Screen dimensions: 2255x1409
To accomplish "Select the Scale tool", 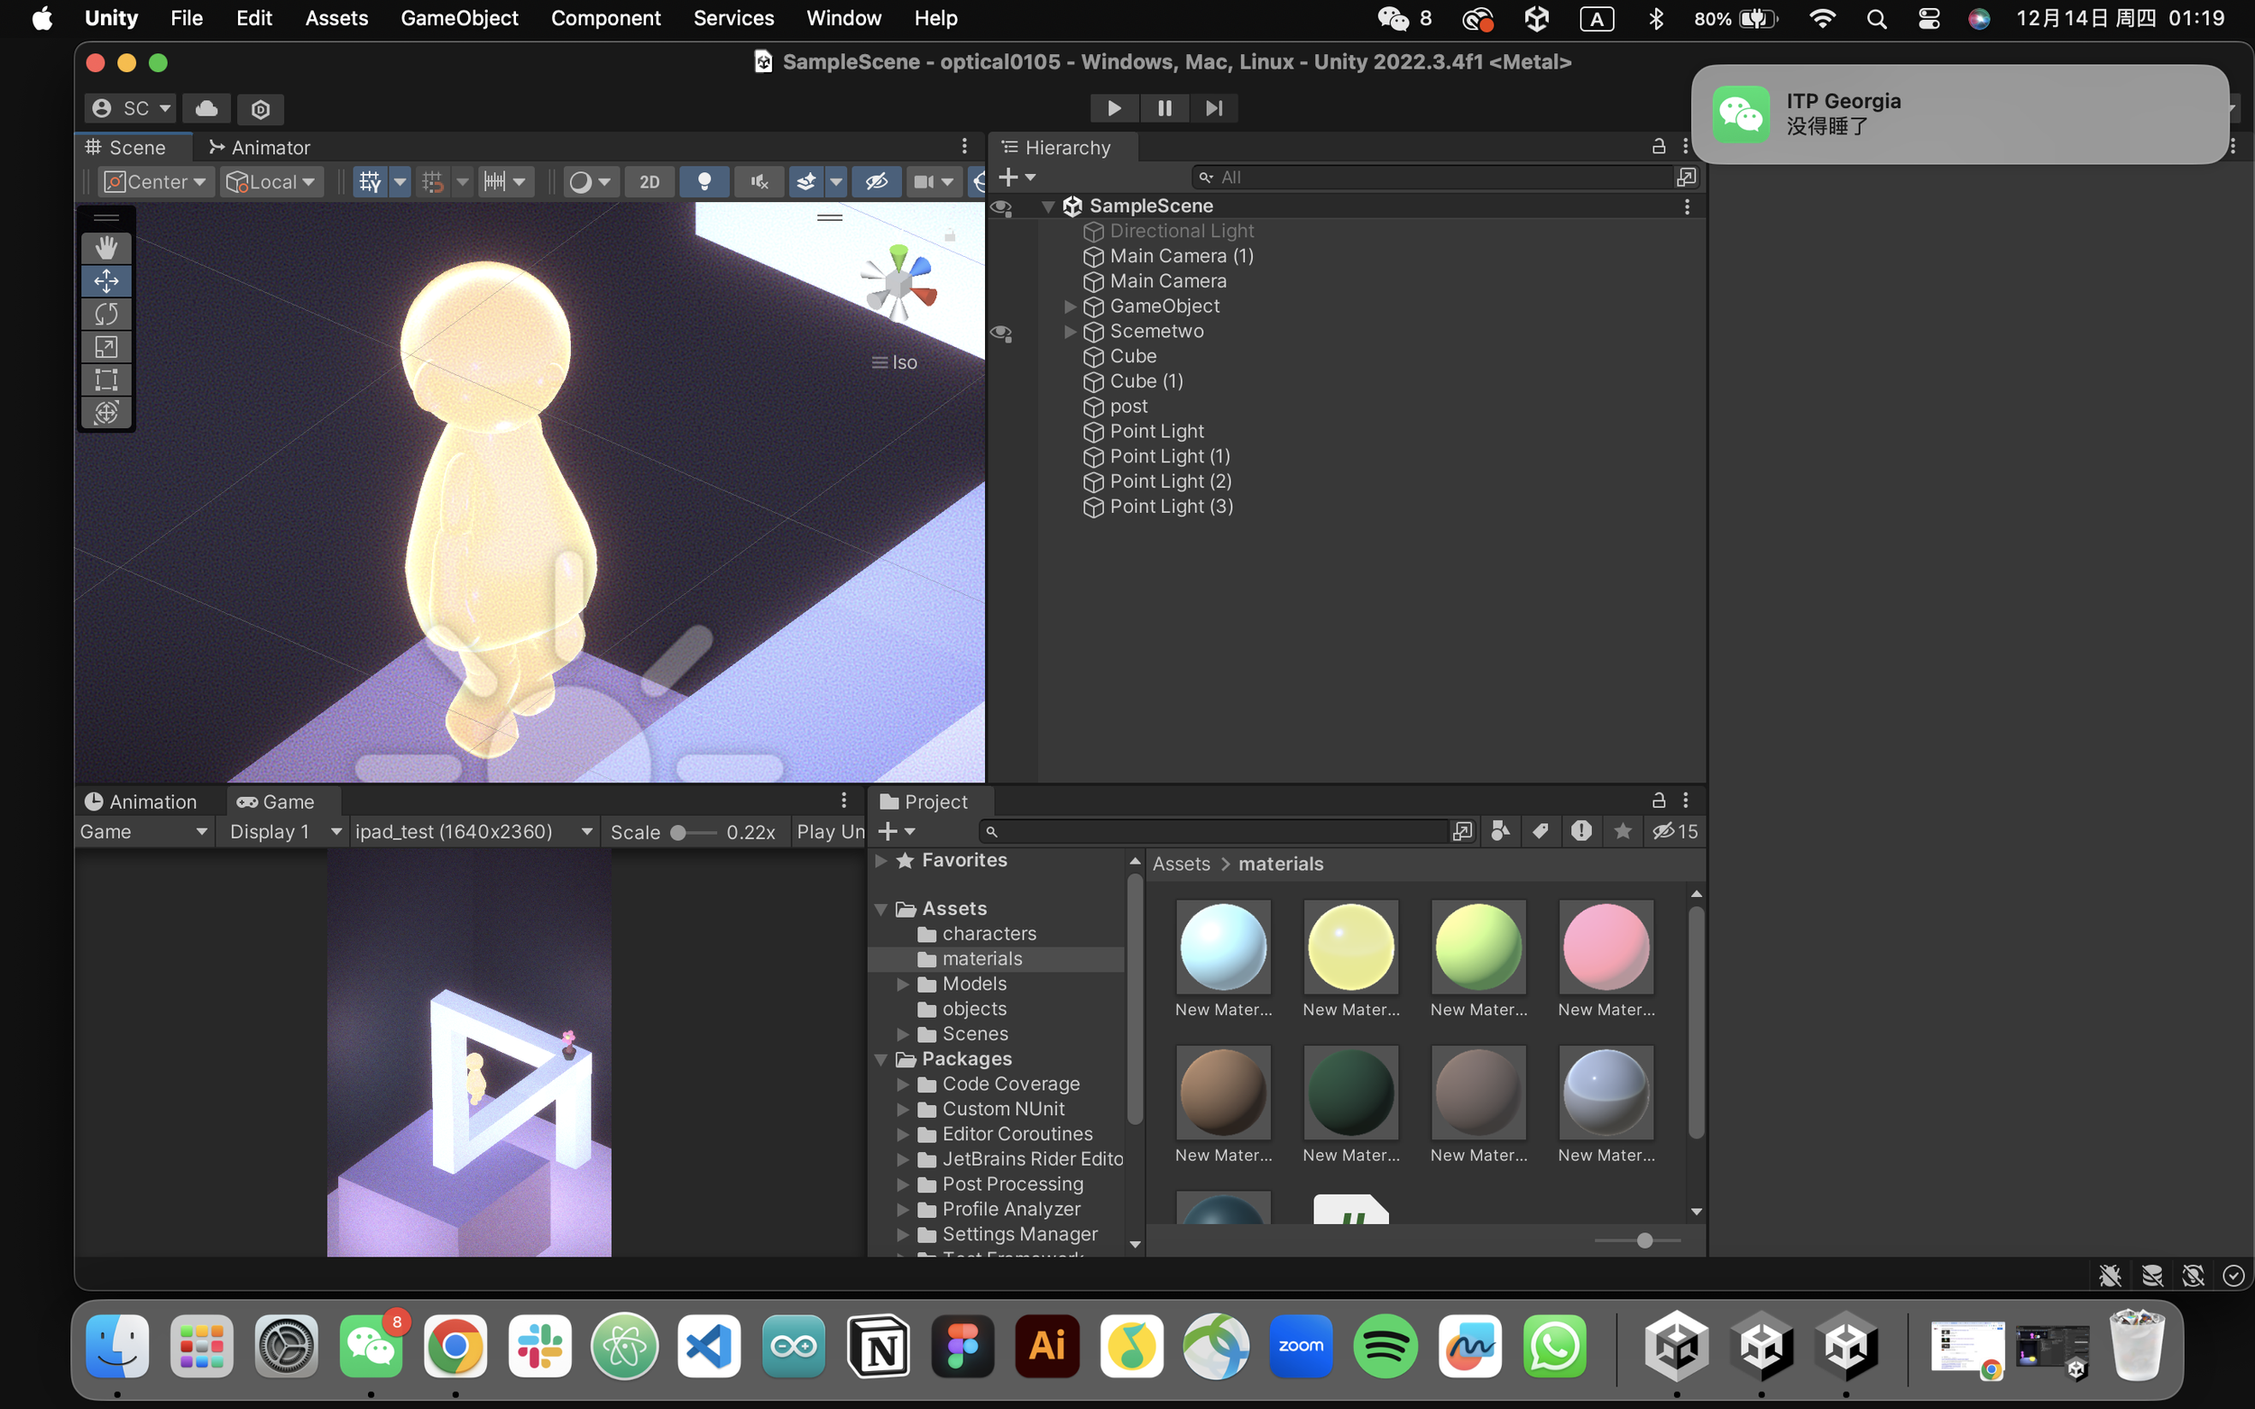I will pos(106,347).
